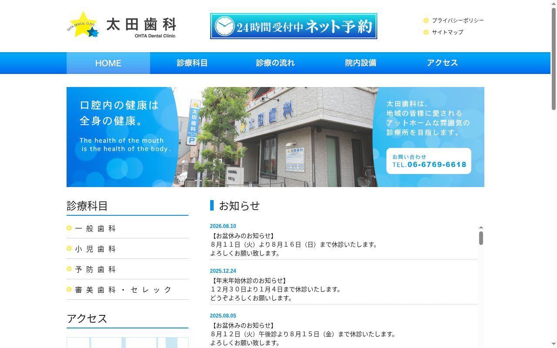The image size is (557, 348).
Task: Click the 太田歯科 site title text
Action: (x=141, y=24)
